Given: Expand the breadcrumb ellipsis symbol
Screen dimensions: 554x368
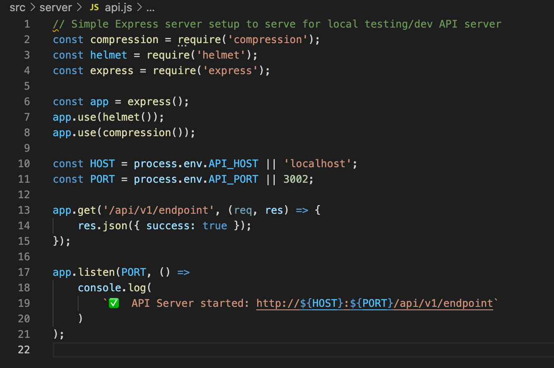Looking at the screenshot, I should tap(151, 8).
